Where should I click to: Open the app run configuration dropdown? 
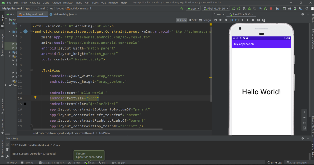(193, 9)
